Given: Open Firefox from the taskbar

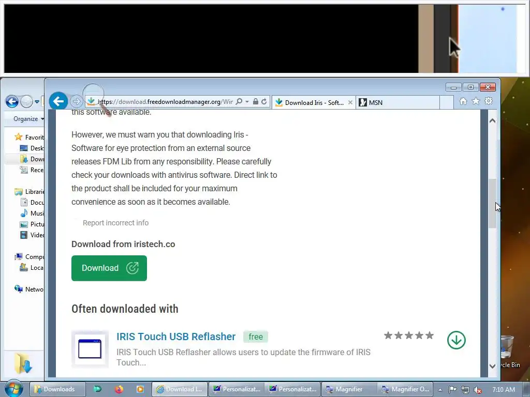Looking at the screenshot, I should 119,389.
